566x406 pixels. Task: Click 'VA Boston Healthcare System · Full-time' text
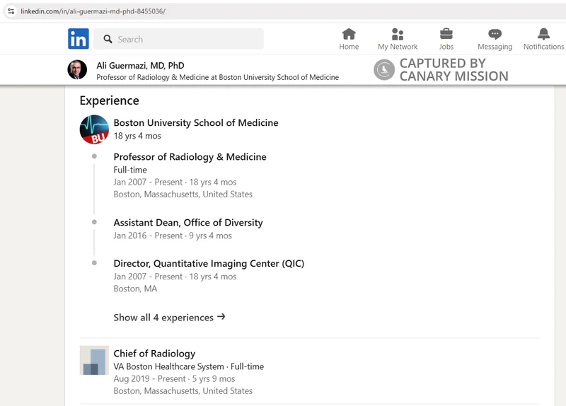coord(189,366)
